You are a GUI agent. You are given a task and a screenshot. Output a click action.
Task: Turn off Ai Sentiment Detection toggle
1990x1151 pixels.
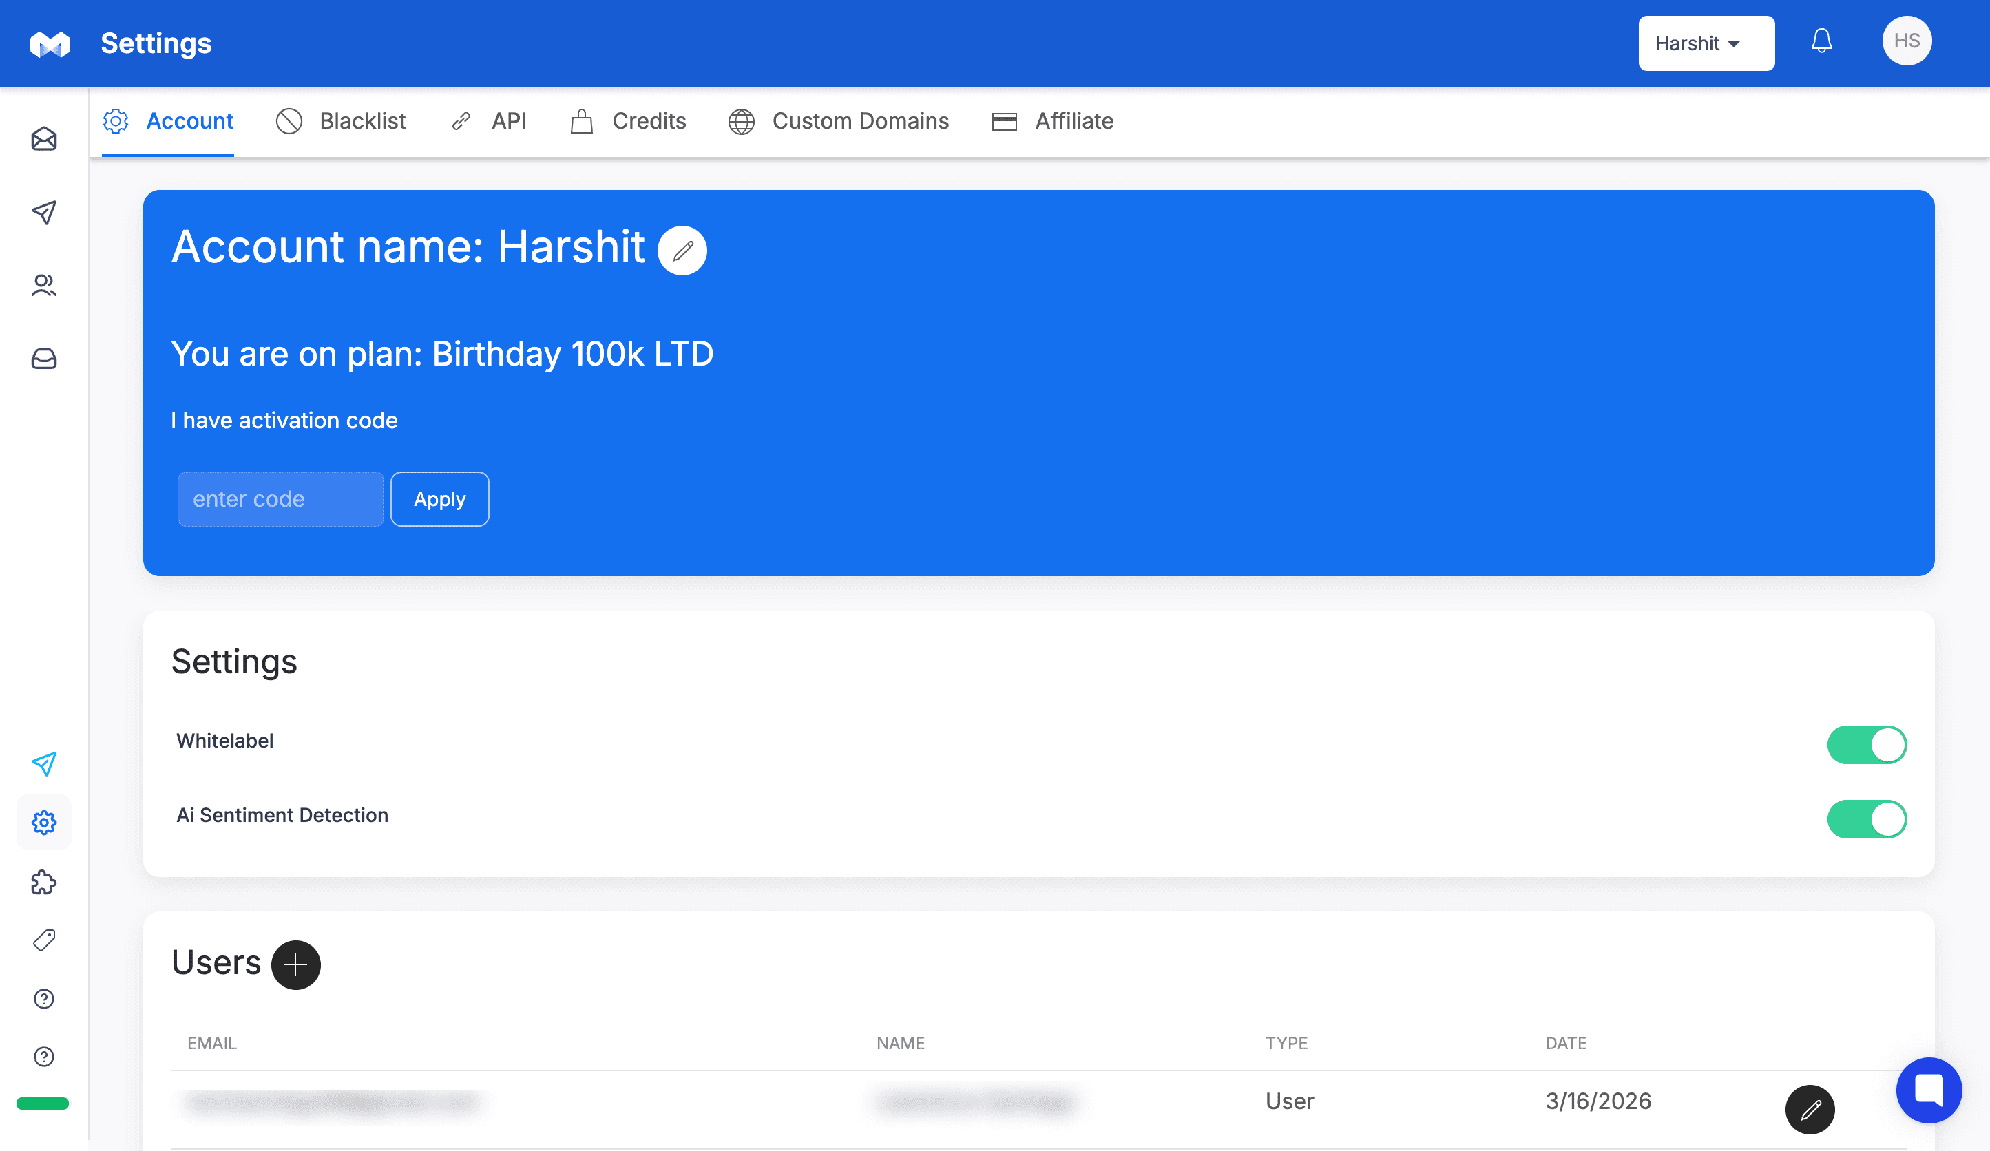click(1866, 819)
